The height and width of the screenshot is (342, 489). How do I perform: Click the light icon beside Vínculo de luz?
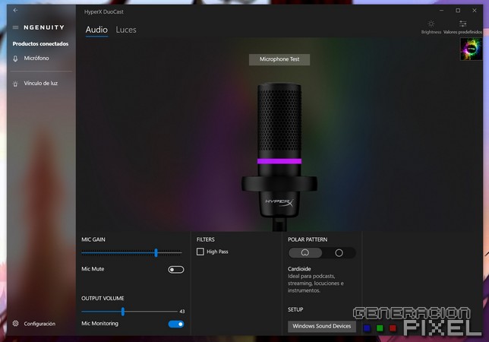(15, 84)
